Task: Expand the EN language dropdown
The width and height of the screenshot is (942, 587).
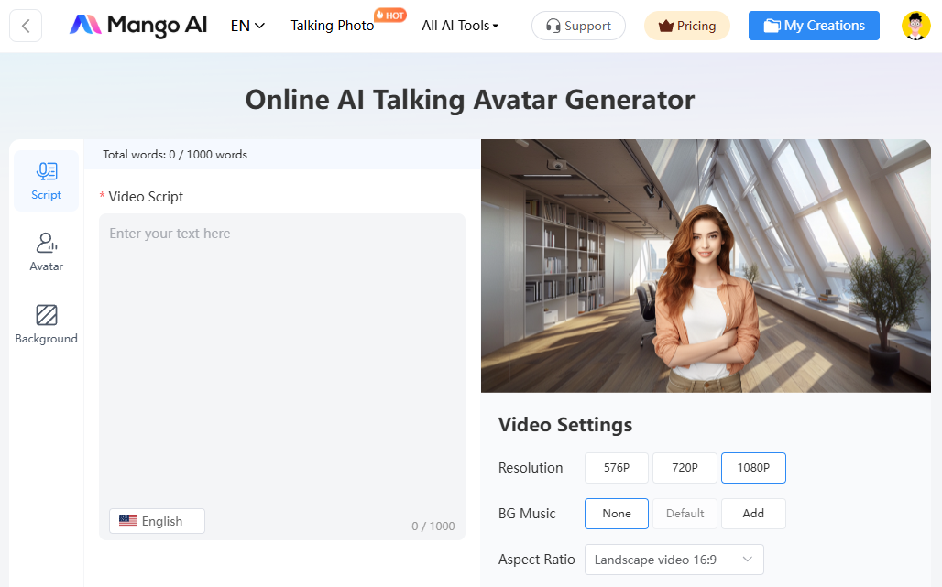Action: [246, 26]
